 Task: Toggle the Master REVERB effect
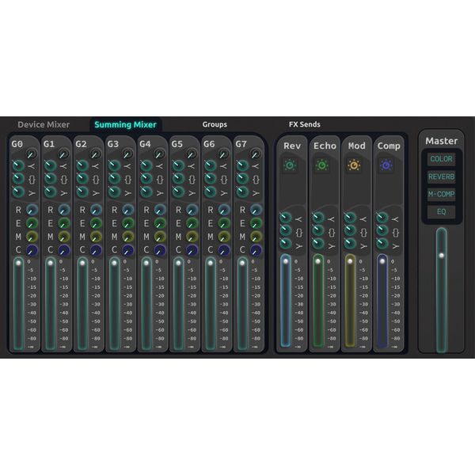(441, 177)
